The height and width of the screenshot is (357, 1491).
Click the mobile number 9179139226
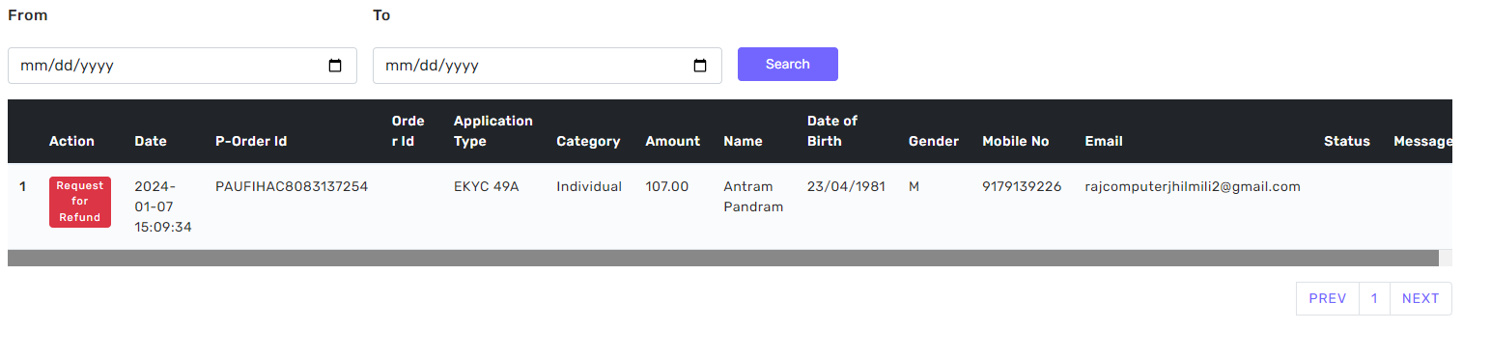[x=1022, y=186]
